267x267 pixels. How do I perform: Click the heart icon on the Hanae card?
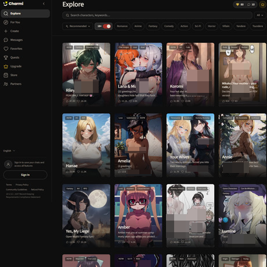click(x=78, y=172)
